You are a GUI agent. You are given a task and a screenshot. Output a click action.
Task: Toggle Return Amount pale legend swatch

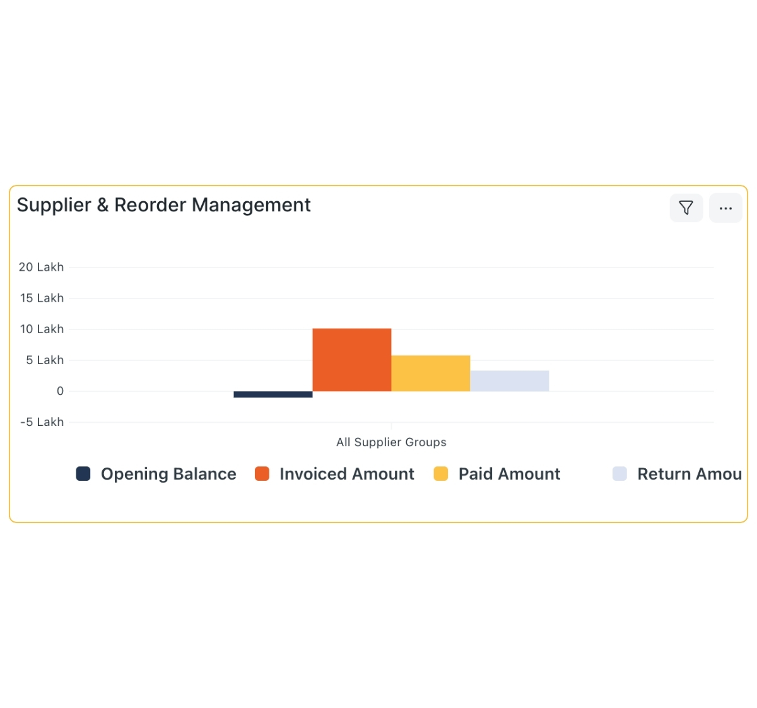click(x=619, y=474)
